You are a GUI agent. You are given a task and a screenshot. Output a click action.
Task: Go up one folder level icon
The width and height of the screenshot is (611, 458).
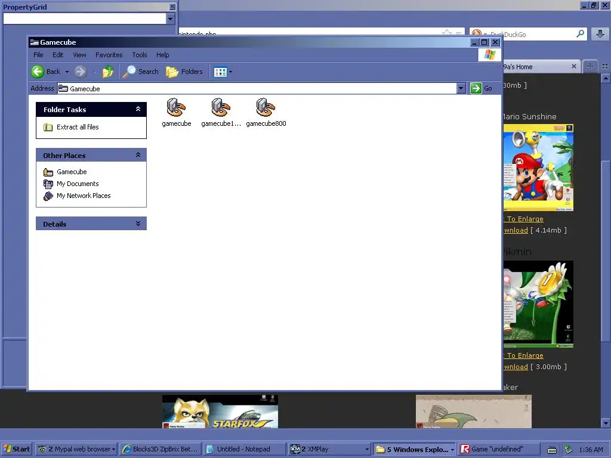point(108,72)
